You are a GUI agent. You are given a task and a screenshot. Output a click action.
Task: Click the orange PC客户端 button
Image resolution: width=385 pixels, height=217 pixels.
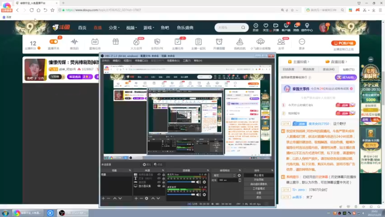(x=343, y=43)
